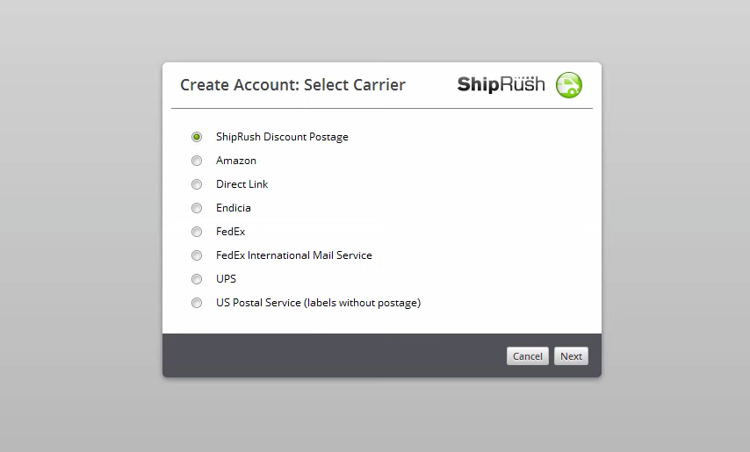The image size is (750, 452).
Task: Choose the Direct Link radio button
Action: coord(197,184)
